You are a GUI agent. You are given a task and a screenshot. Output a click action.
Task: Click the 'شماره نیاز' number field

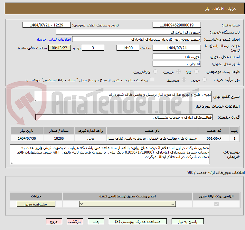click(x=176, y=25)
